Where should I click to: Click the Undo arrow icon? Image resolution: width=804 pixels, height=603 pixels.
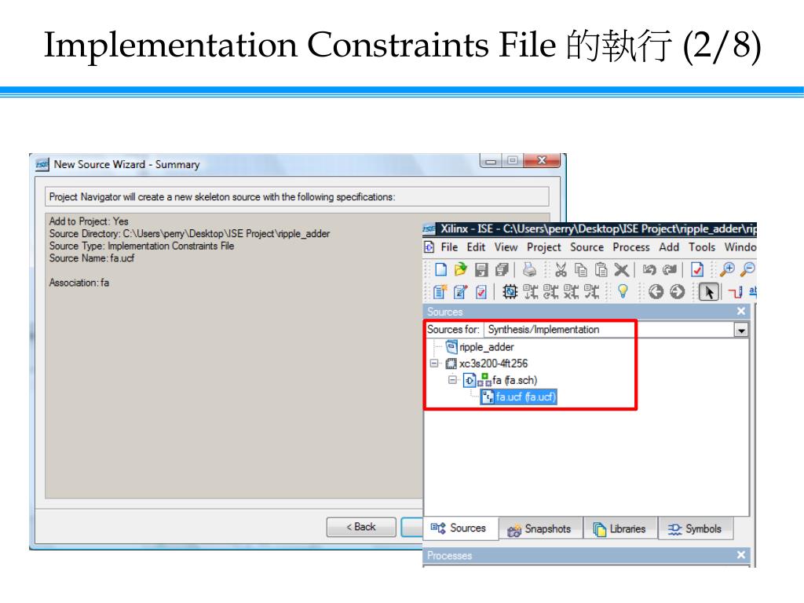coord(649,270)
